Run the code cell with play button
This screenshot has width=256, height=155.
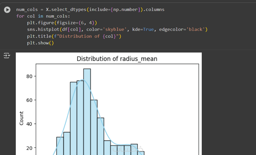pos(7,10)
